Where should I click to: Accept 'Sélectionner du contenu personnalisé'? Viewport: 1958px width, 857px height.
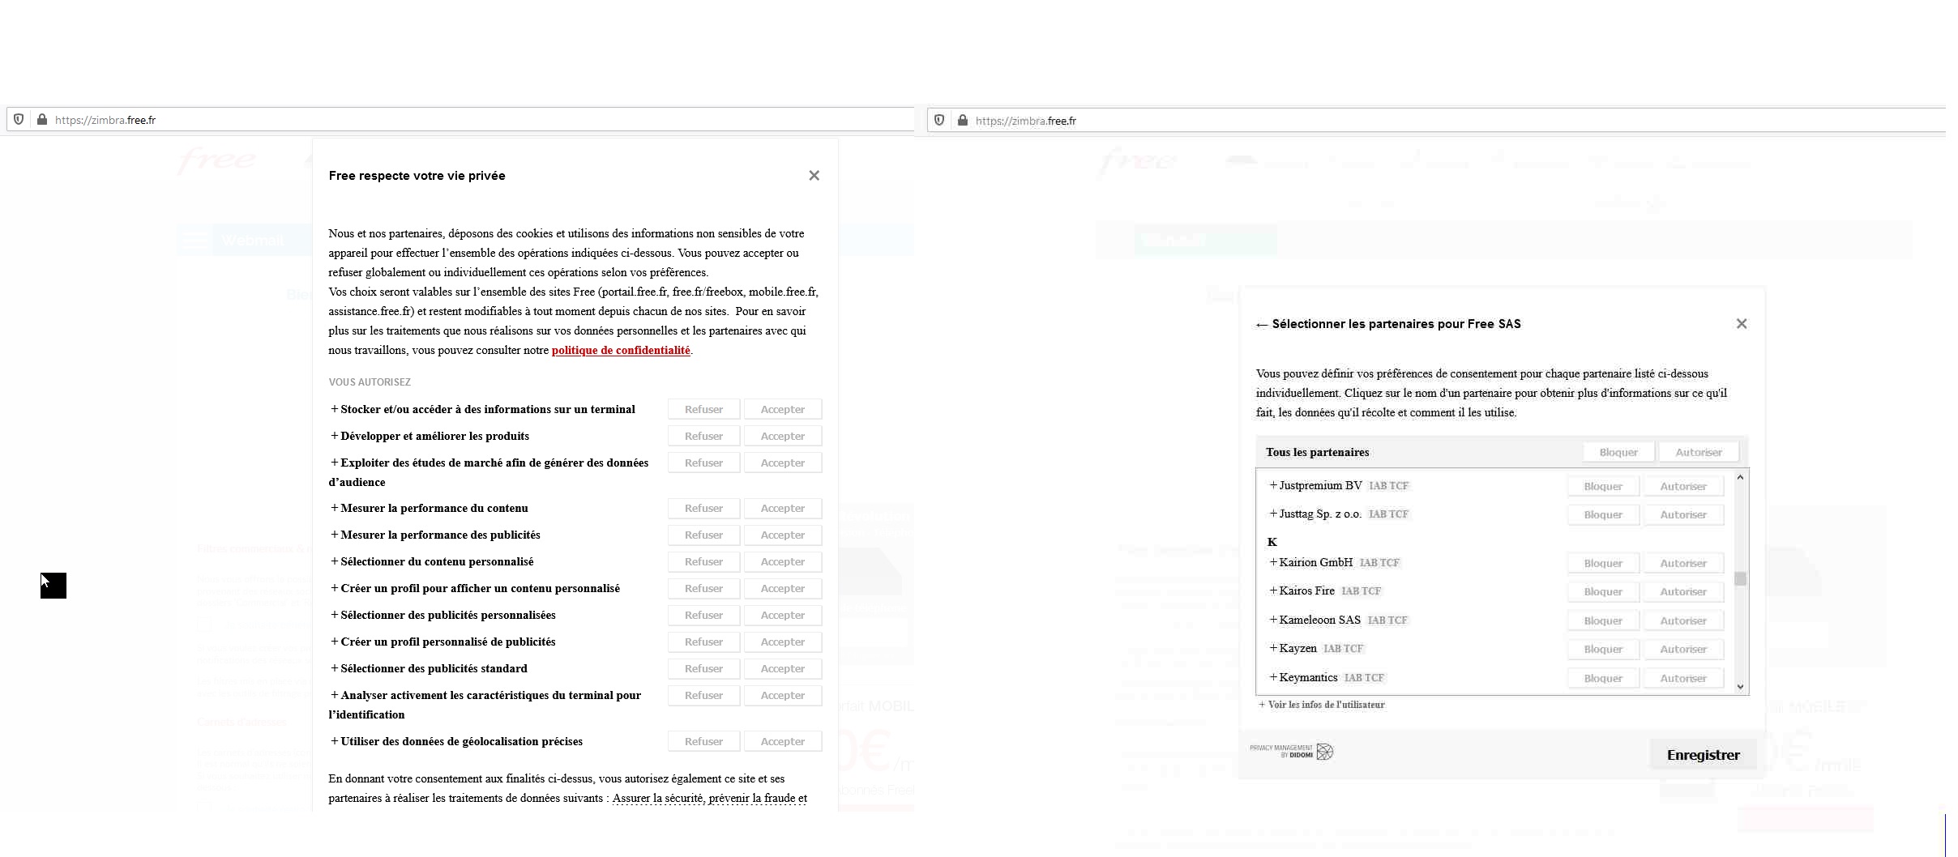click(x=783, y=561)
